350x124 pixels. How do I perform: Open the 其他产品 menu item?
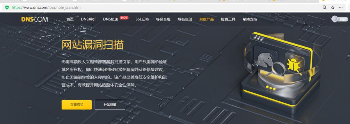pos(207,19)
